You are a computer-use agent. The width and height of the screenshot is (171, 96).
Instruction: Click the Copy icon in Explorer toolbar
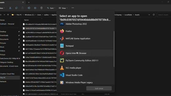pos(16,8)
